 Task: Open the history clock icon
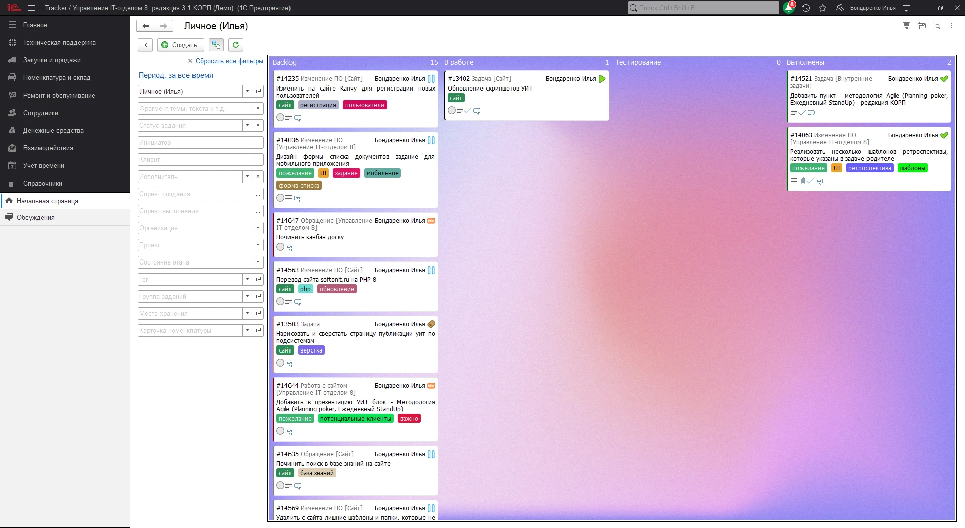pyautogui.click(x=806, y=8)
